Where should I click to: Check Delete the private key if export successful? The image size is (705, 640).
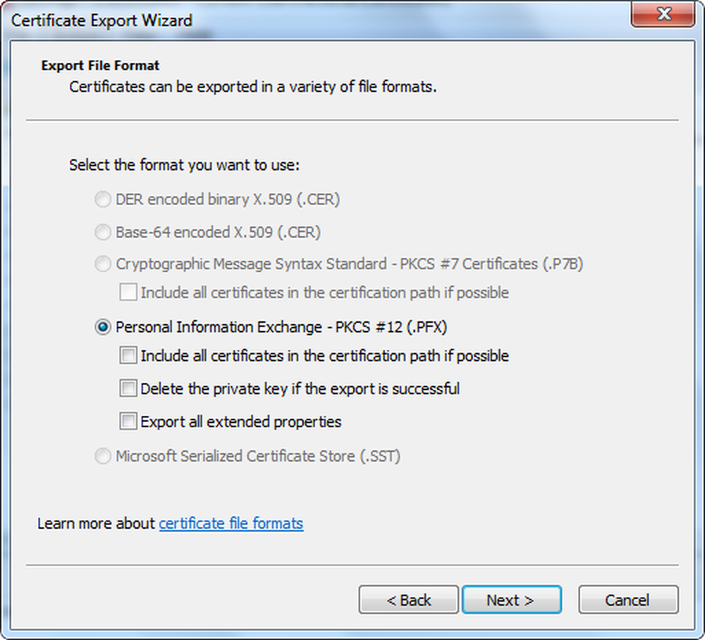point(128,388)
